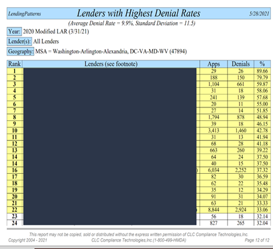Click the Apps column header

[213, 64]
